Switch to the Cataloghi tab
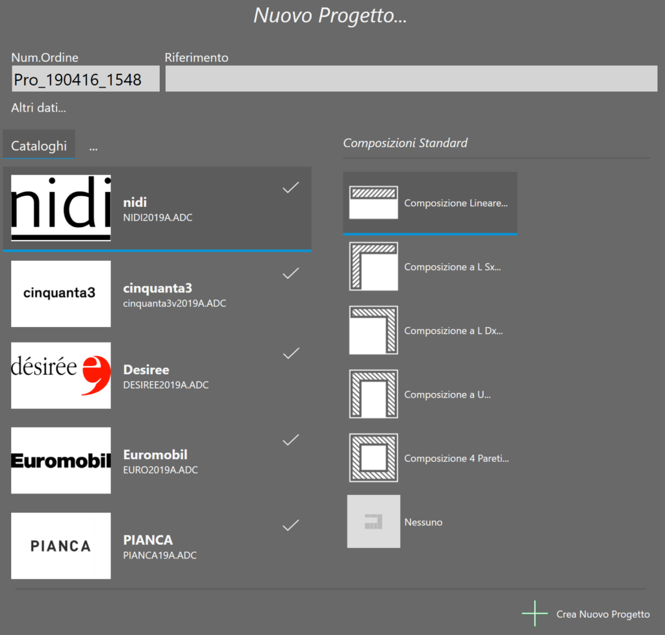The height and width of the screenshot is (635, 665). click(39, 145)
